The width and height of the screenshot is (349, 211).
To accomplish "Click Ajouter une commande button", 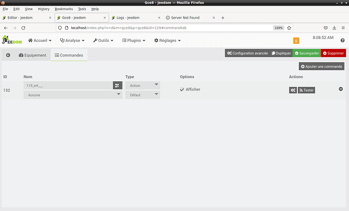I will 322,67.
